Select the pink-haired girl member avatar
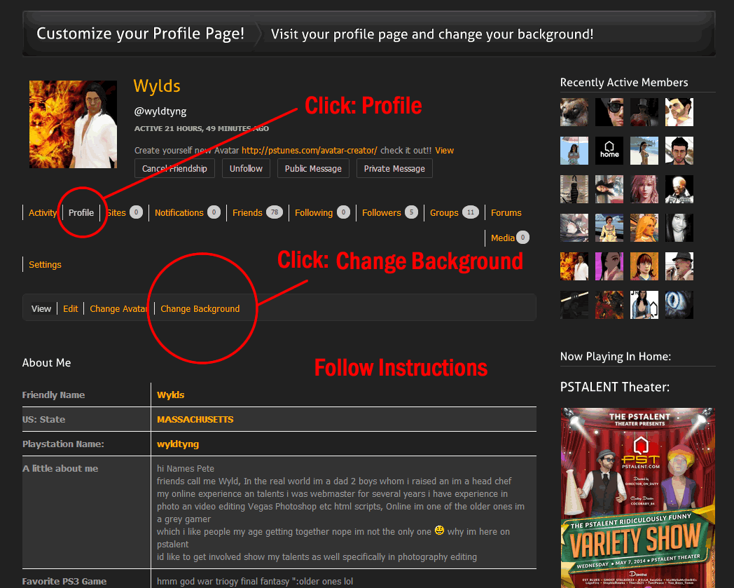This screenshot has height=588, width=734. tap(644, 189)
